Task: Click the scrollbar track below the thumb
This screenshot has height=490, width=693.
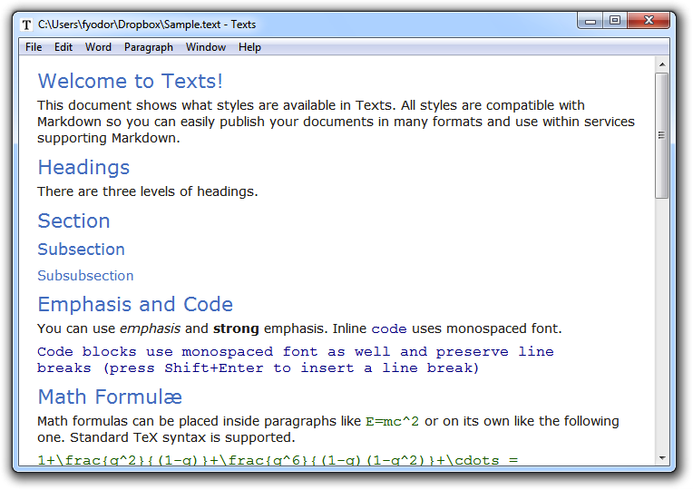Action: [662, 325]
